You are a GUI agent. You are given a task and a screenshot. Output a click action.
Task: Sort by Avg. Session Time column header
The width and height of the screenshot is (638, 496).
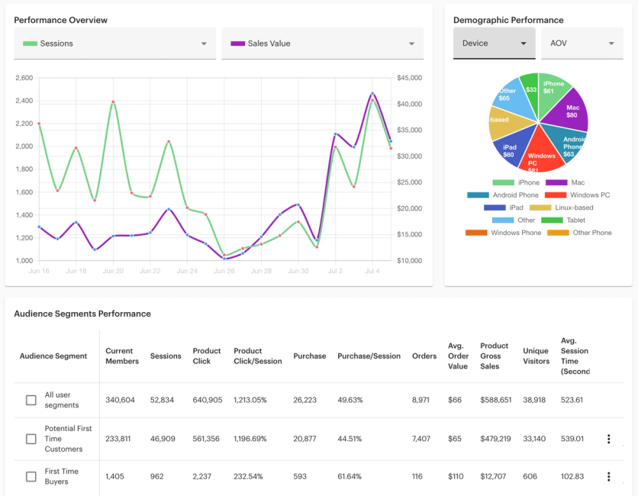coord(575,356)
